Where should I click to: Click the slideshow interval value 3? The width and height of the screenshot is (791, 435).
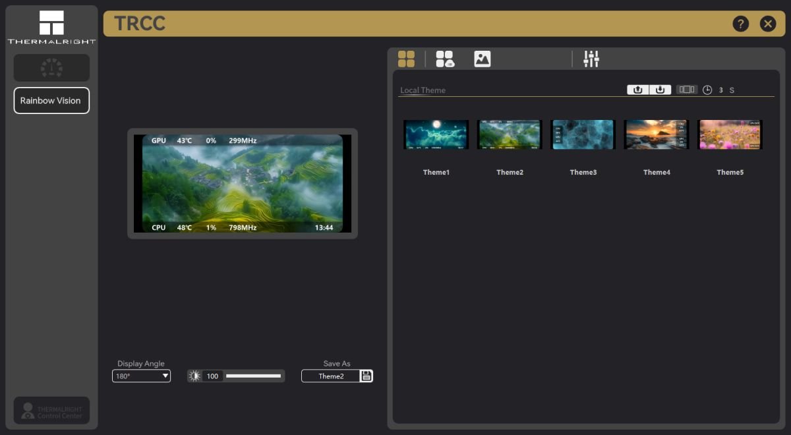coord(721,90)
